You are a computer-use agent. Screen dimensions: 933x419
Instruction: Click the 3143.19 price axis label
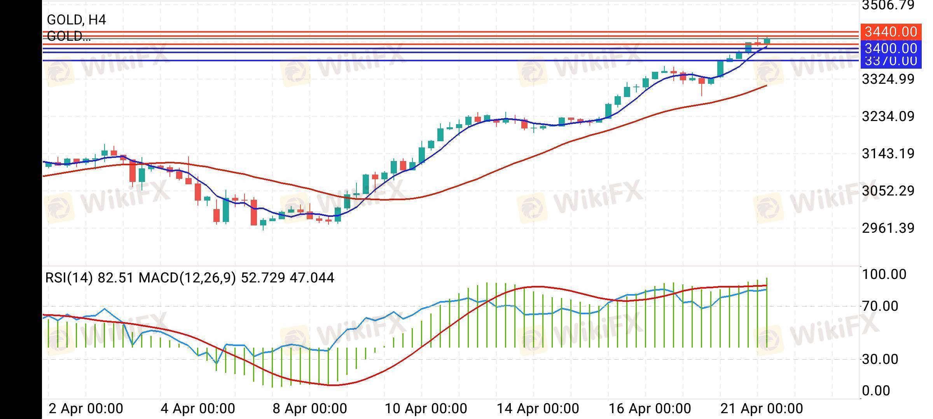pos(888,154)
